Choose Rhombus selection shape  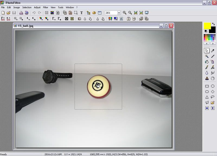[213, 92]
